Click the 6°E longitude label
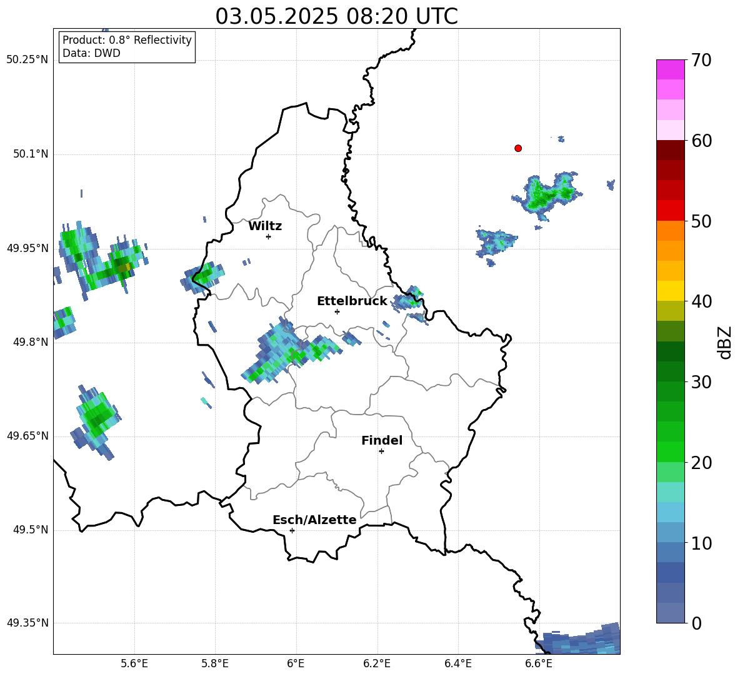The width and height of the screenshot is (740, 676). 296,663
